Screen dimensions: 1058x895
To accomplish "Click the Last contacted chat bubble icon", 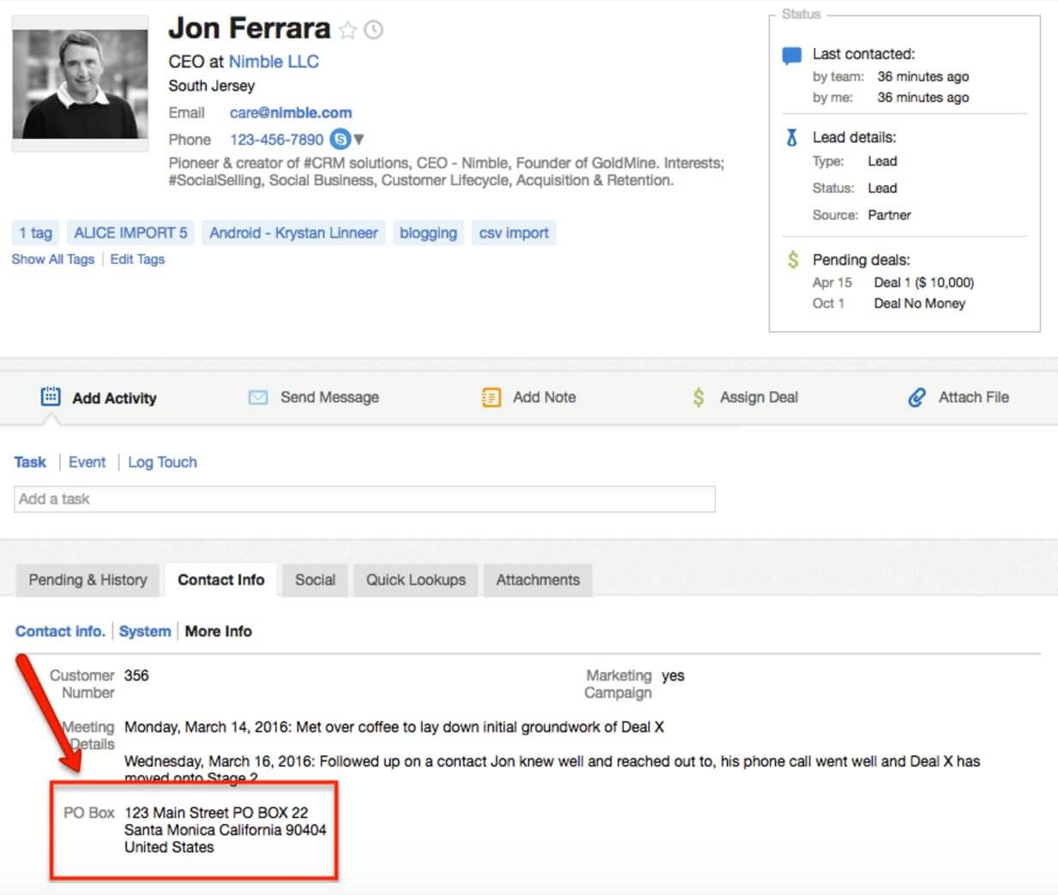I will (791, 57).
